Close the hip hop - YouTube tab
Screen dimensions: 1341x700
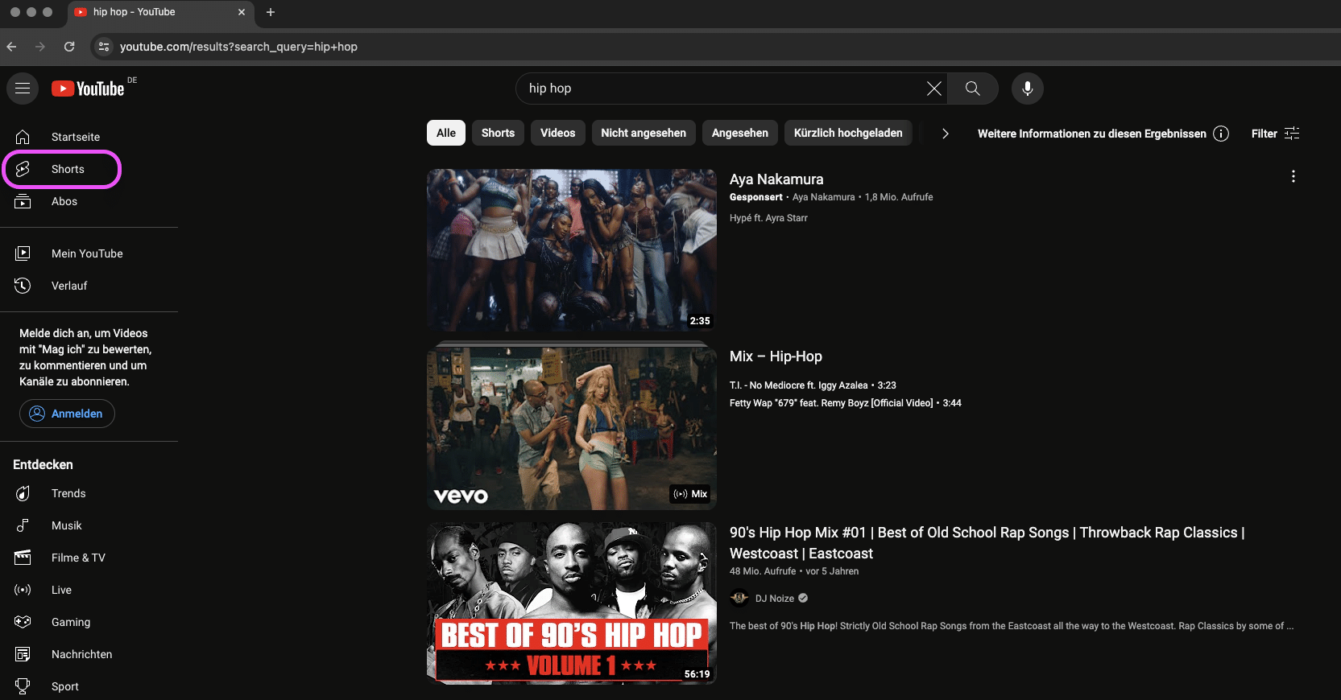[x=242, y=12]
